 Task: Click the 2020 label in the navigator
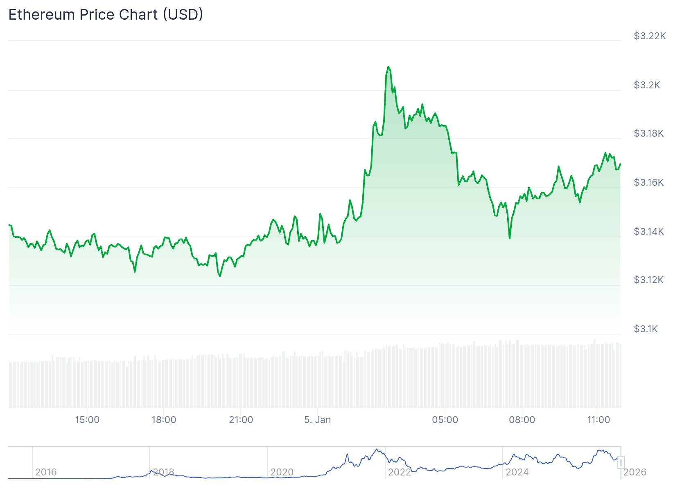coord(282,472)
